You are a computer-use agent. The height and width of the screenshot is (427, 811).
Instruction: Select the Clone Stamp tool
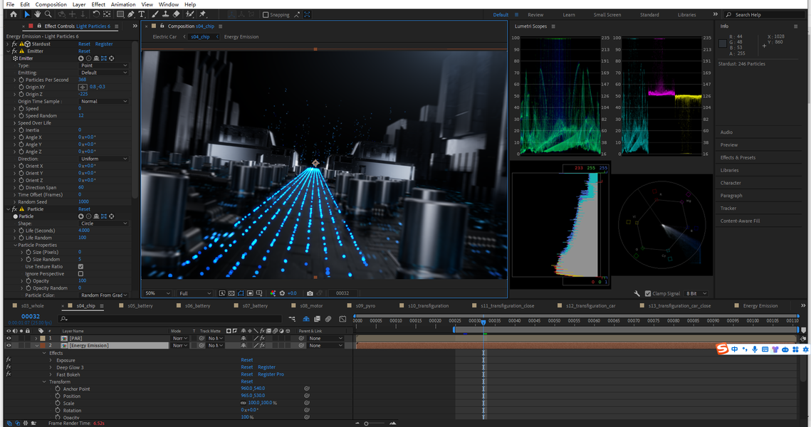pos(164,14)
